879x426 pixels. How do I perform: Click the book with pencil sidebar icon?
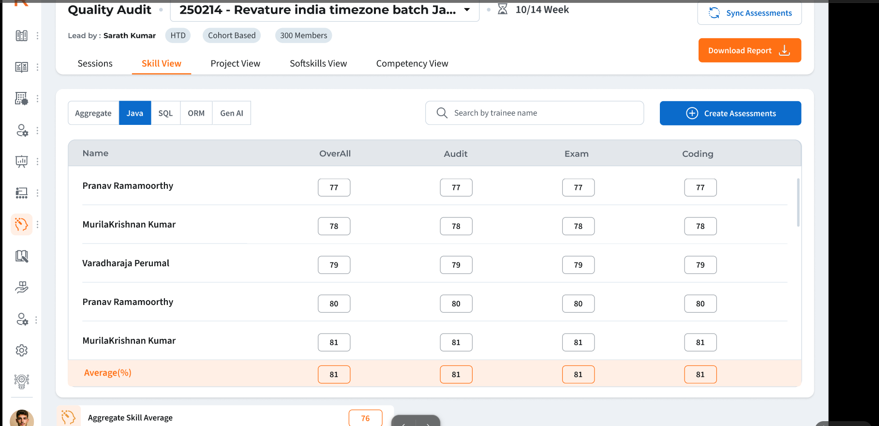coord(22,256)
